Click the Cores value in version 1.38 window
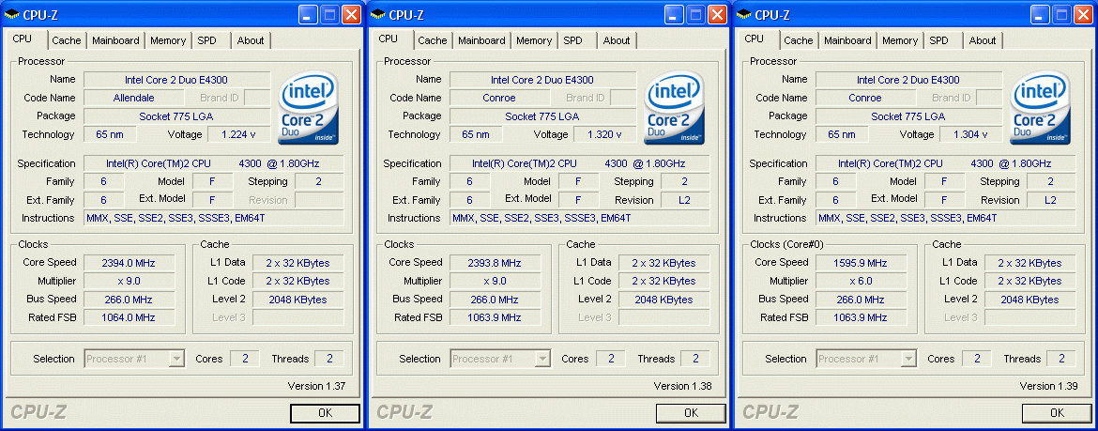1098x431 pixels. click(611, 359)
